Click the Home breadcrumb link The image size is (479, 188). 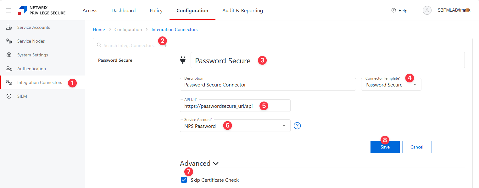click(x=99, y=29)
